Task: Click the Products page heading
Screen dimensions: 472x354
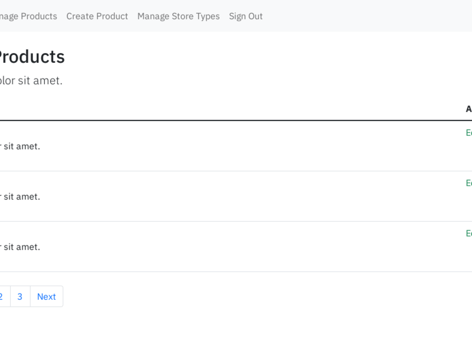Action: click(x=31, y=57)
